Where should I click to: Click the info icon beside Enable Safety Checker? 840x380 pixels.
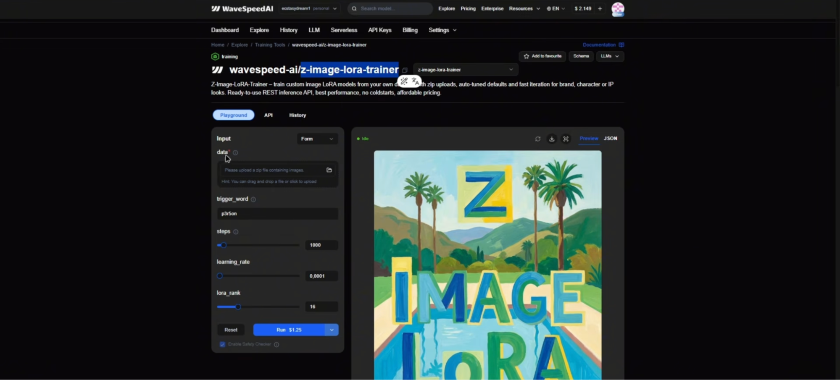click(x=276, y=345)
